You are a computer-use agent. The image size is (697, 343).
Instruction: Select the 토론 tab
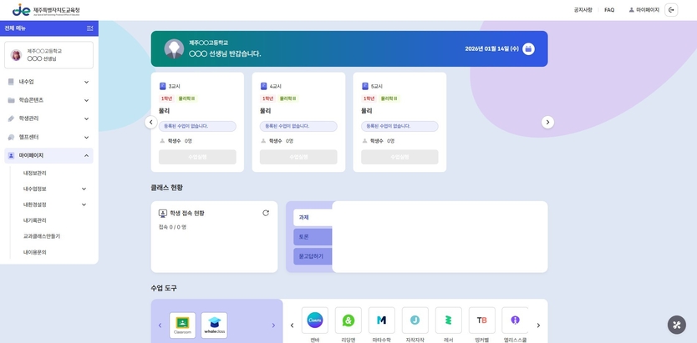313,236
